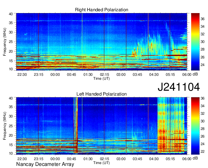
Task: Click the 'Time (UT)' label under top plot
Action: (102, 79)
